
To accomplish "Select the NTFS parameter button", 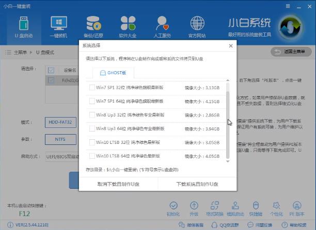I will click(60, 139).
